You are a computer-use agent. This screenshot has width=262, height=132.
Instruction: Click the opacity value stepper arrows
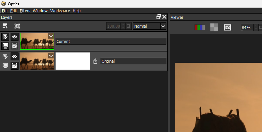click(123, 26)
